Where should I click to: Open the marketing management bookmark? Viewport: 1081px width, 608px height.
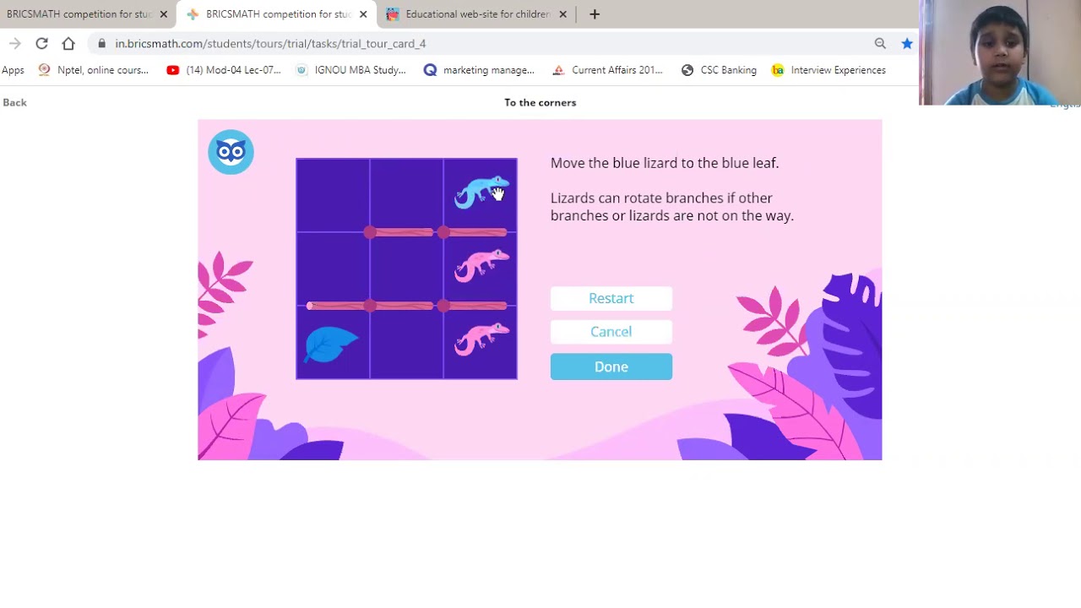(x=479, y=70)
